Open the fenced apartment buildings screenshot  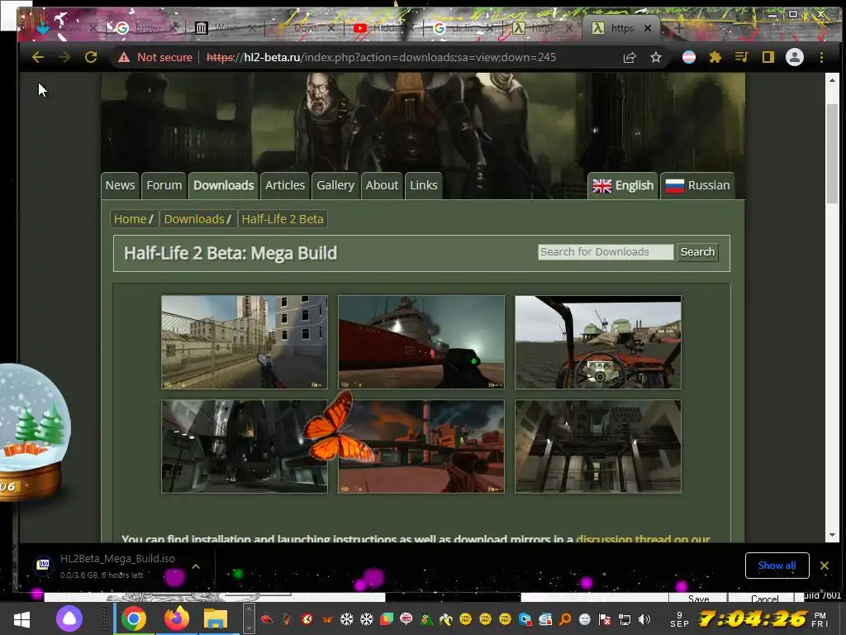[x=245, y=341]
